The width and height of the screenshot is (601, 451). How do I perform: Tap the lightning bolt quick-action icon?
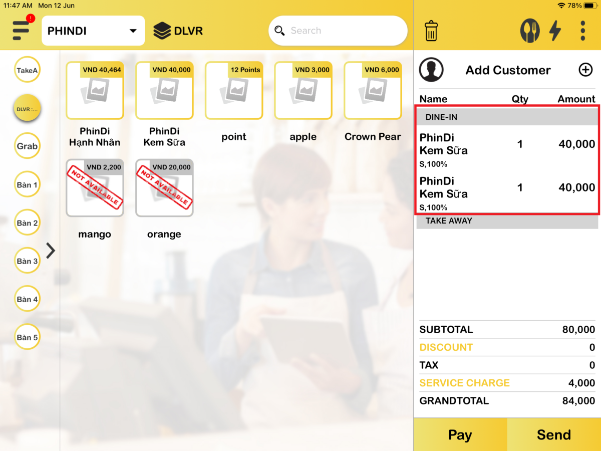(x=556, y=31)
